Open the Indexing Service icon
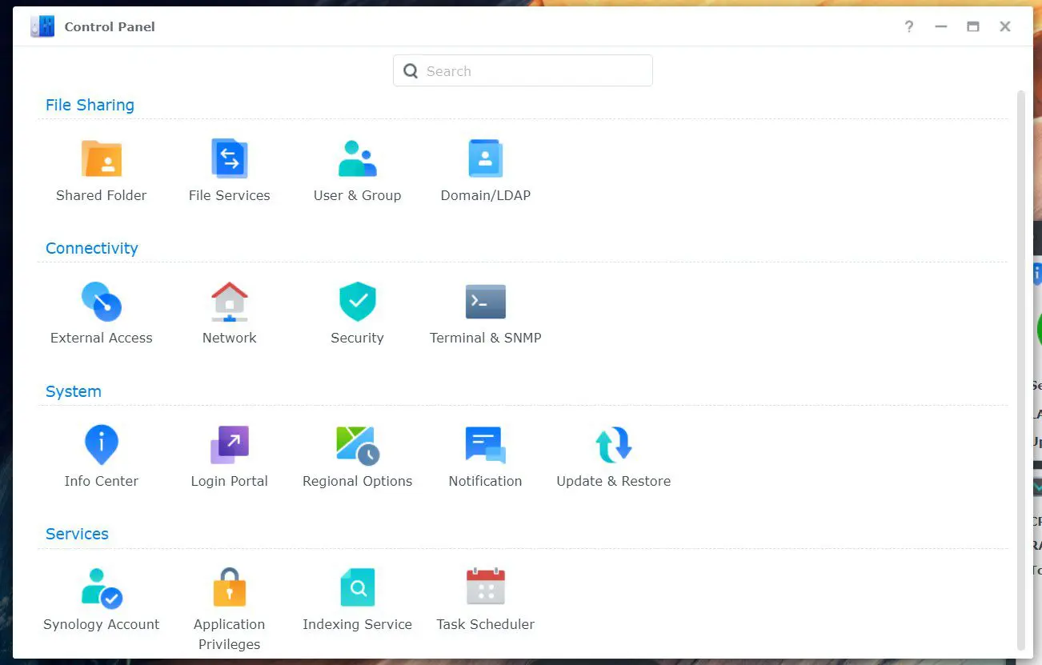This screenshot has height=665, width=1042. click(357, 588)
